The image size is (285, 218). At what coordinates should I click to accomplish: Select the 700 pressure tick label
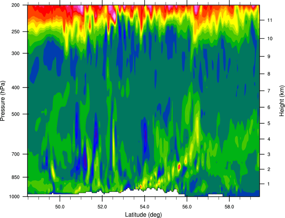coord(16,154)
